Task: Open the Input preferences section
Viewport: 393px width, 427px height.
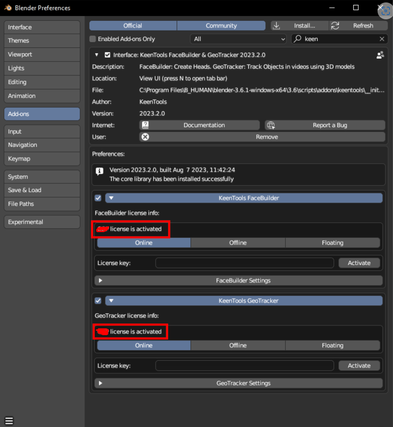Action: pos(42,132)
